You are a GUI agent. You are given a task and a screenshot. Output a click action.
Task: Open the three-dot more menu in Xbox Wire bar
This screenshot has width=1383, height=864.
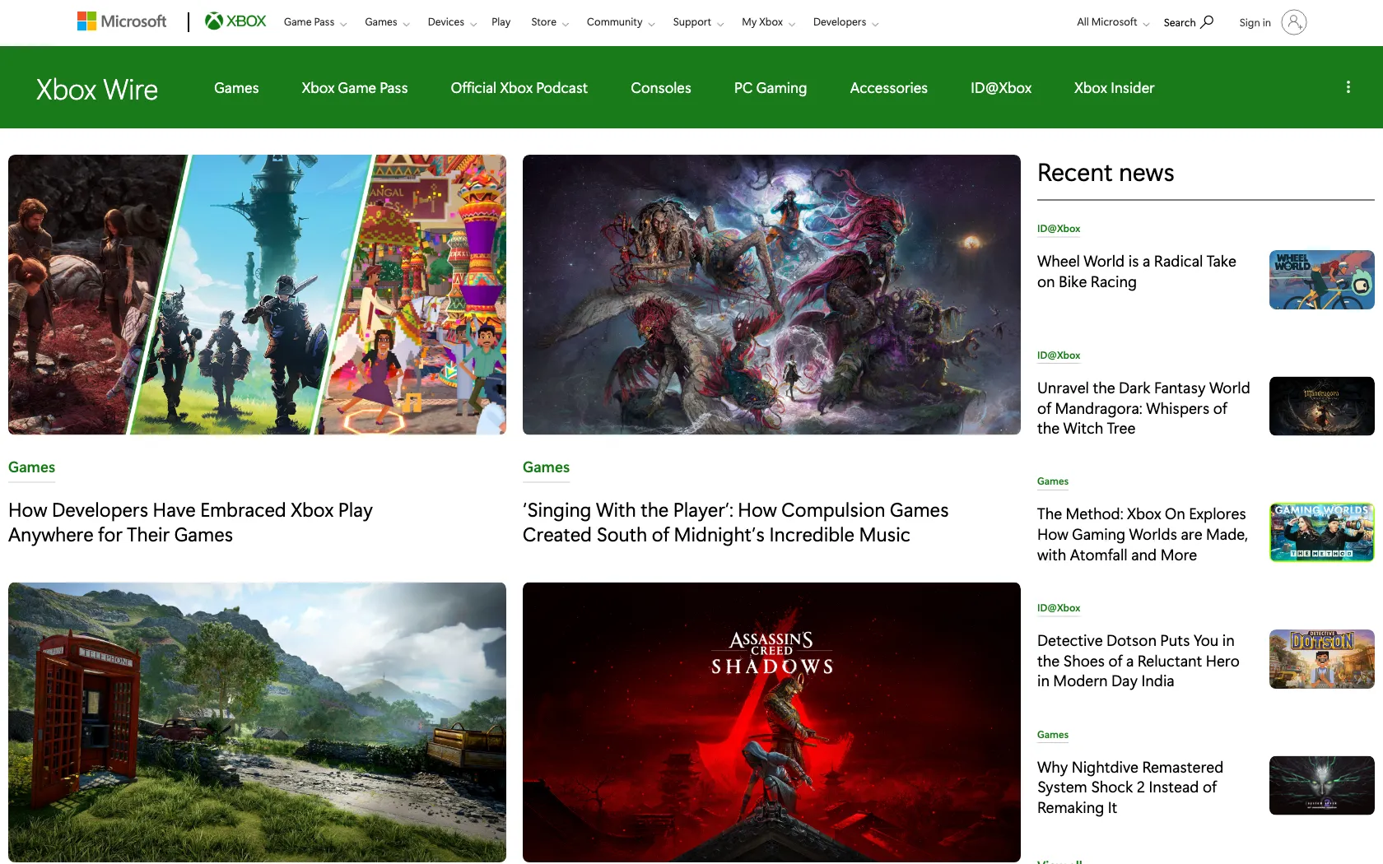coord(1348,87)
